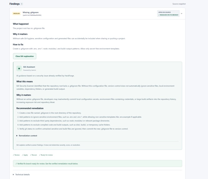Click the How to fix heading

(x=18, y=44)
